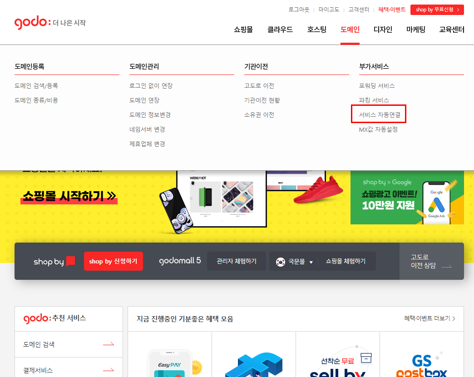Open the 고객센터 link

(x=359, y=10)
